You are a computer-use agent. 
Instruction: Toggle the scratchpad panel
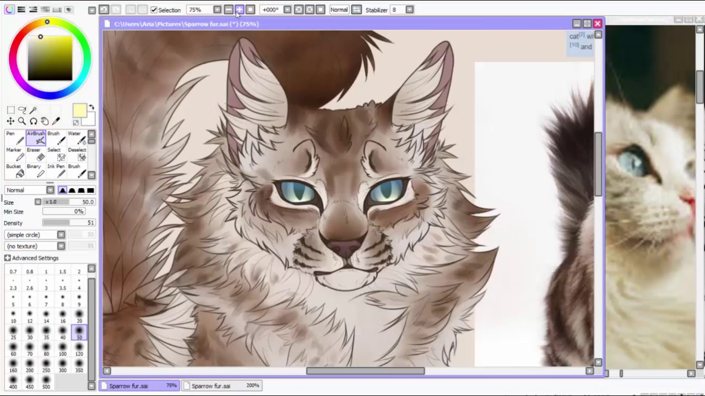(69, 9)
